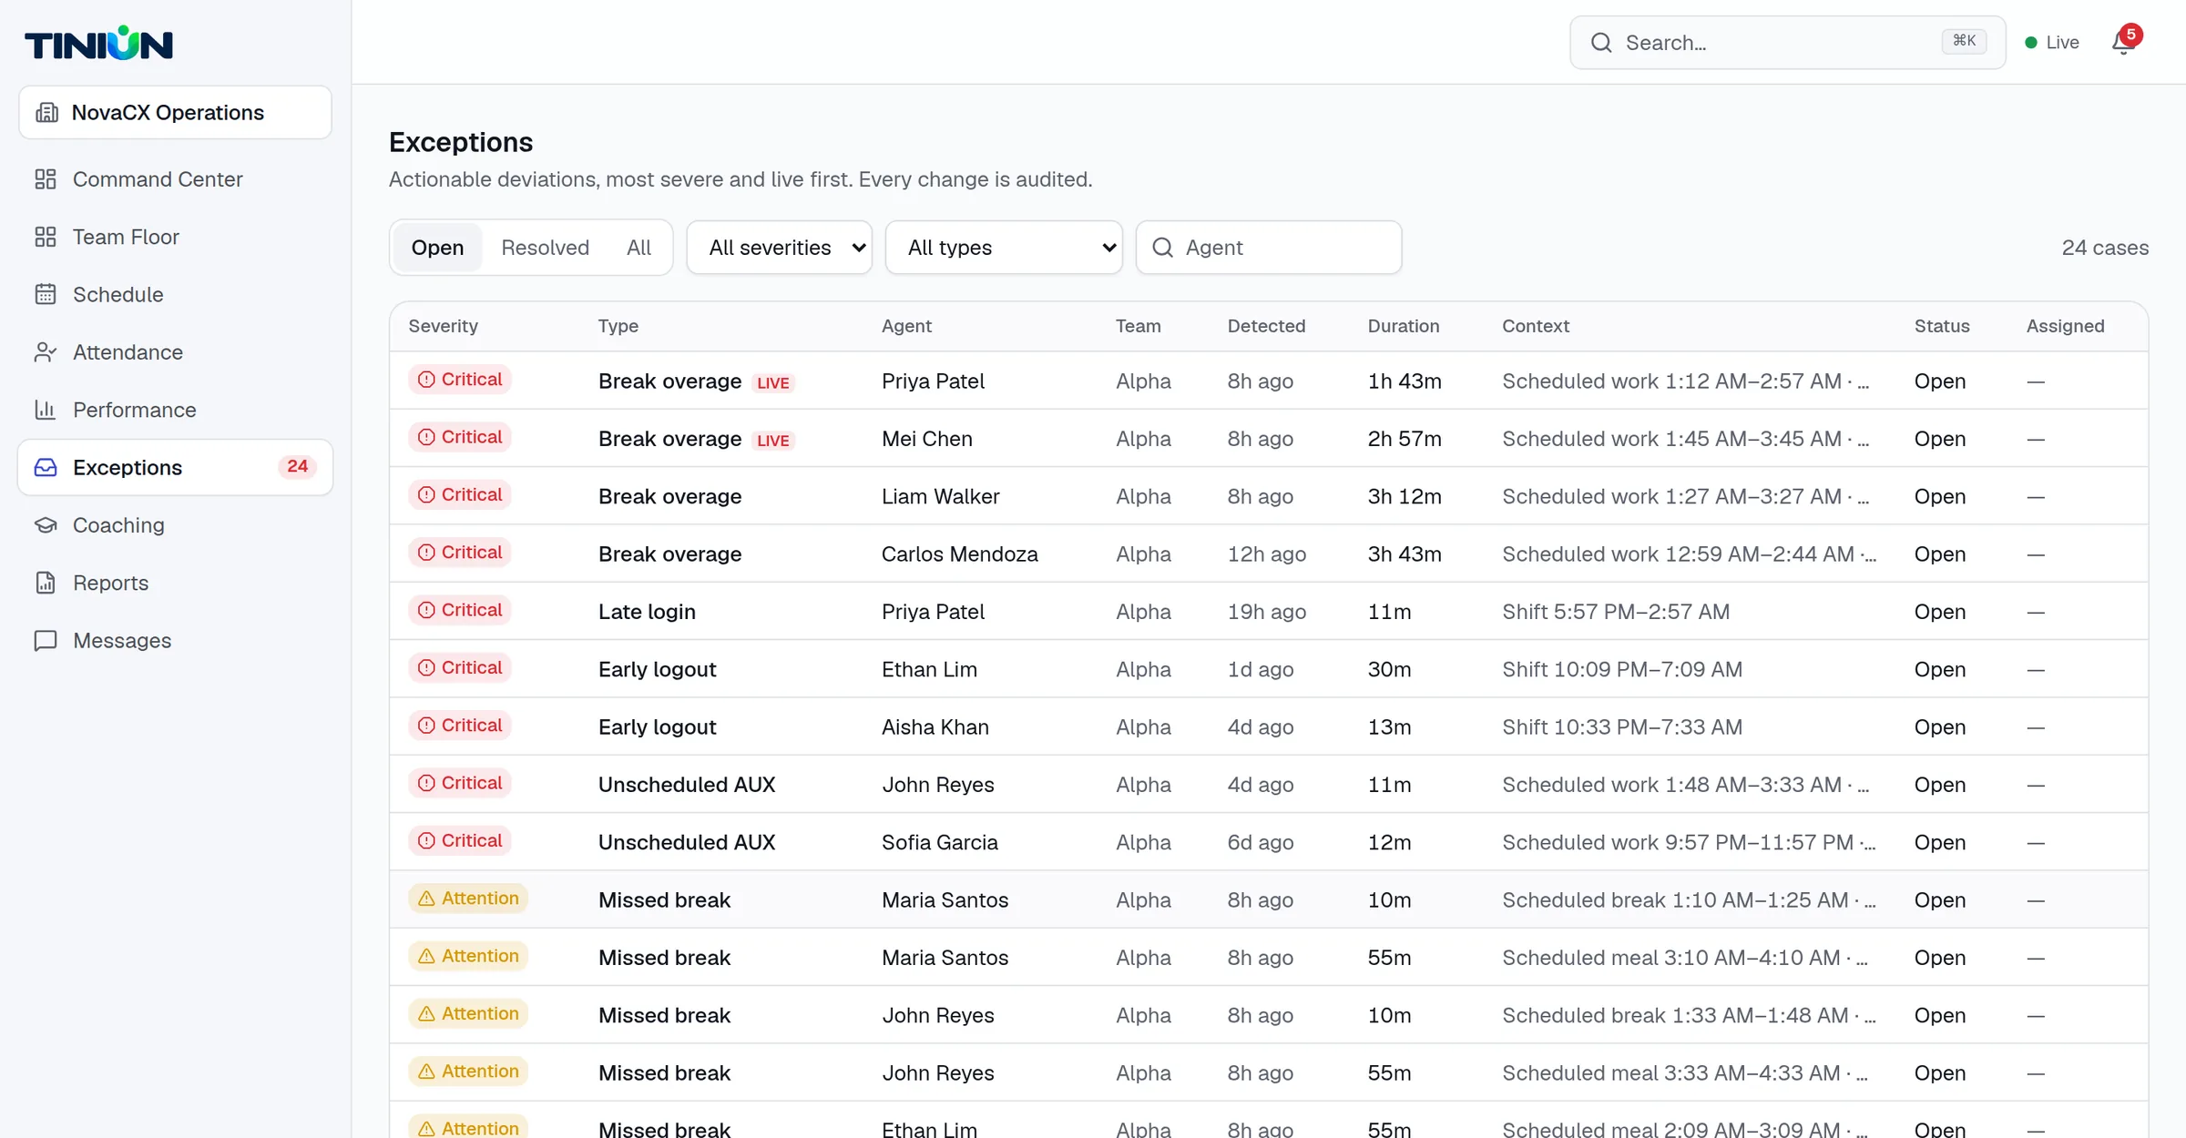Open the Attendance page

pos(175,352)
